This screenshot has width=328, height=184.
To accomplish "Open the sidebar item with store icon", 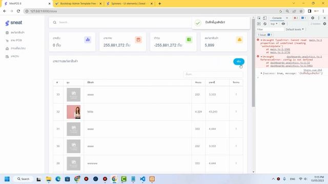I will click(x=15, y=32).
